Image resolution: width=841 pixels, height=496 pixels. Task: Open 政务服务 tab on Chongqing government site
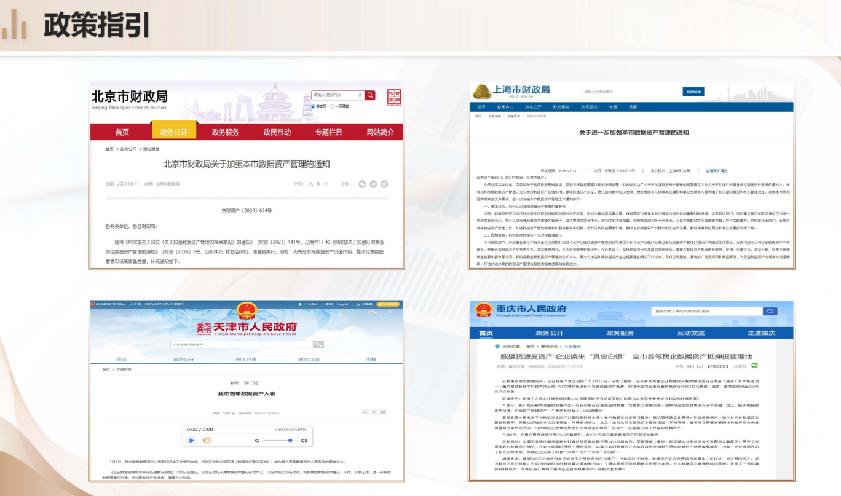point(620,333)
